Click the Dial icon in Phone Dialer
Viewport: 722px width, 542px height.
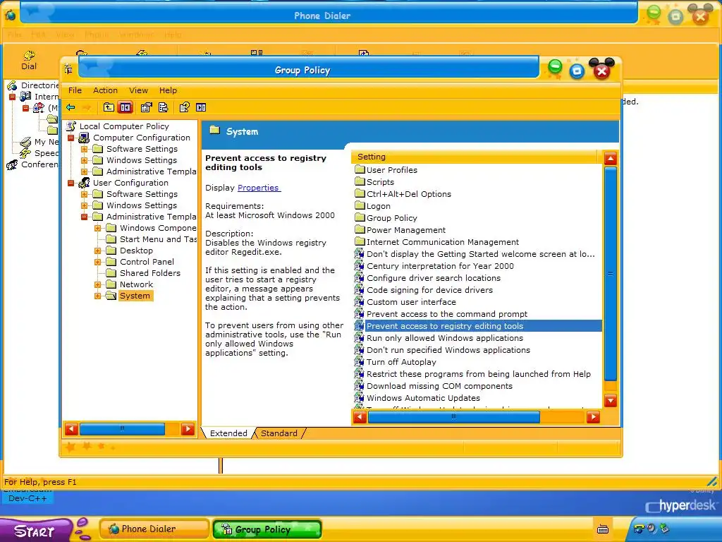(x=28, y=61)
